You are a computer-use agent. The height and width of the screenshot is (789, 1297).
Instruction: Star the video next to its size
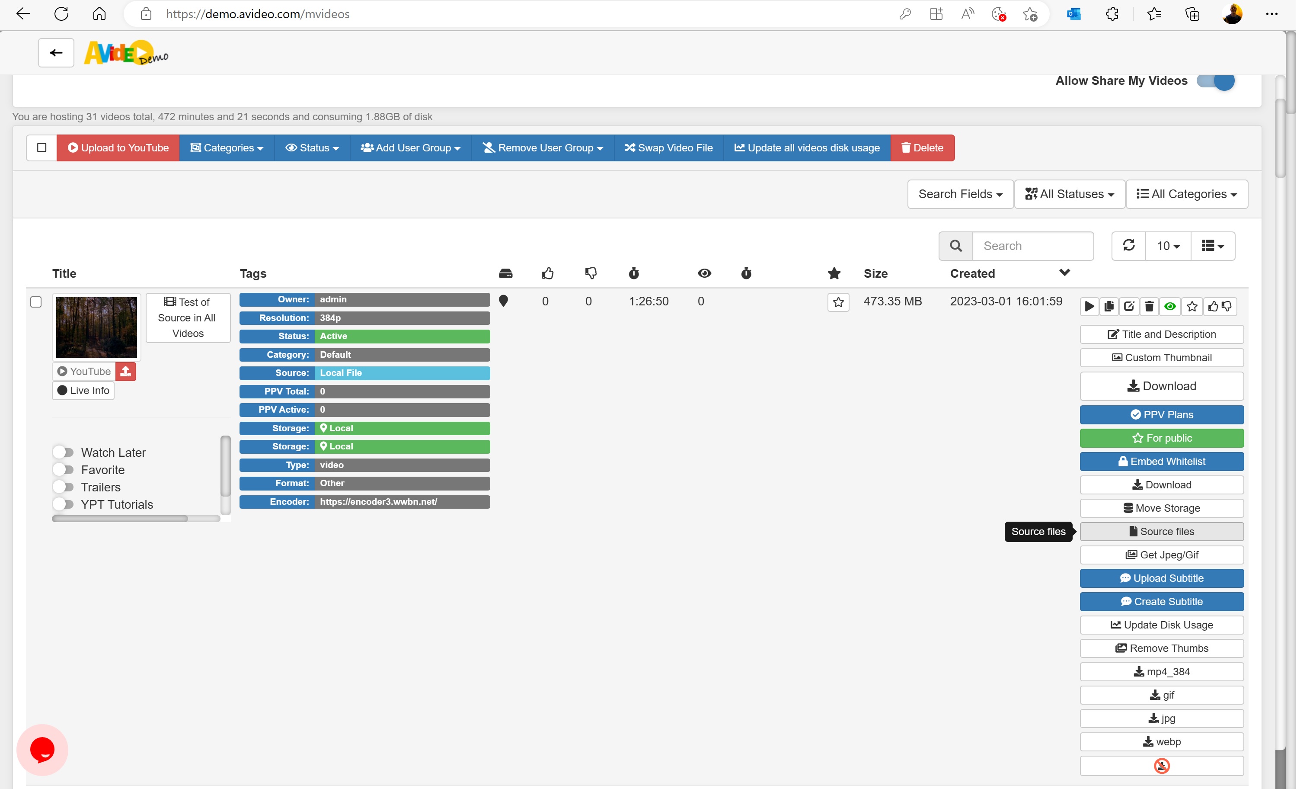(x=839, y=302)
